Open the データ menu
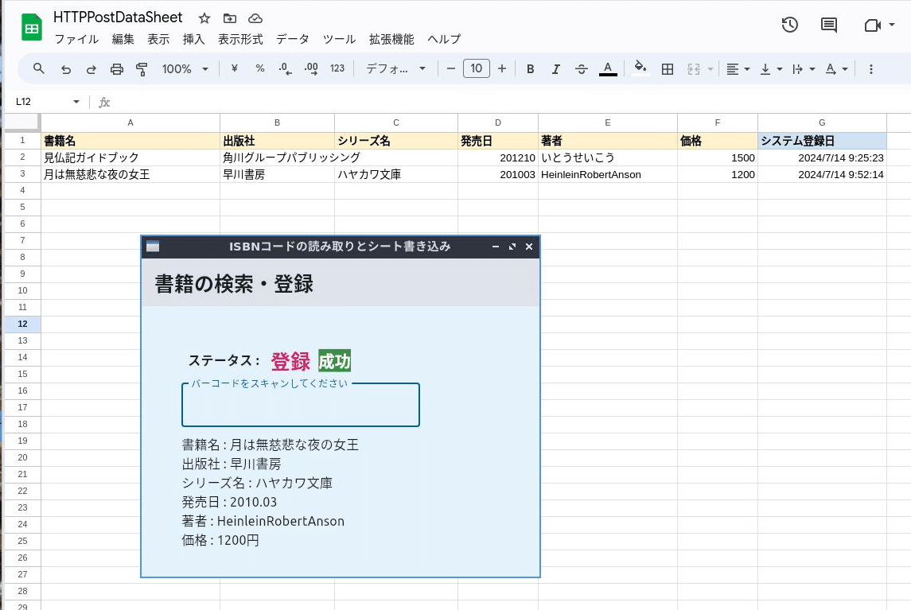Image resolution: width=911 pixels, height=610 pixels. click(293, 39)
